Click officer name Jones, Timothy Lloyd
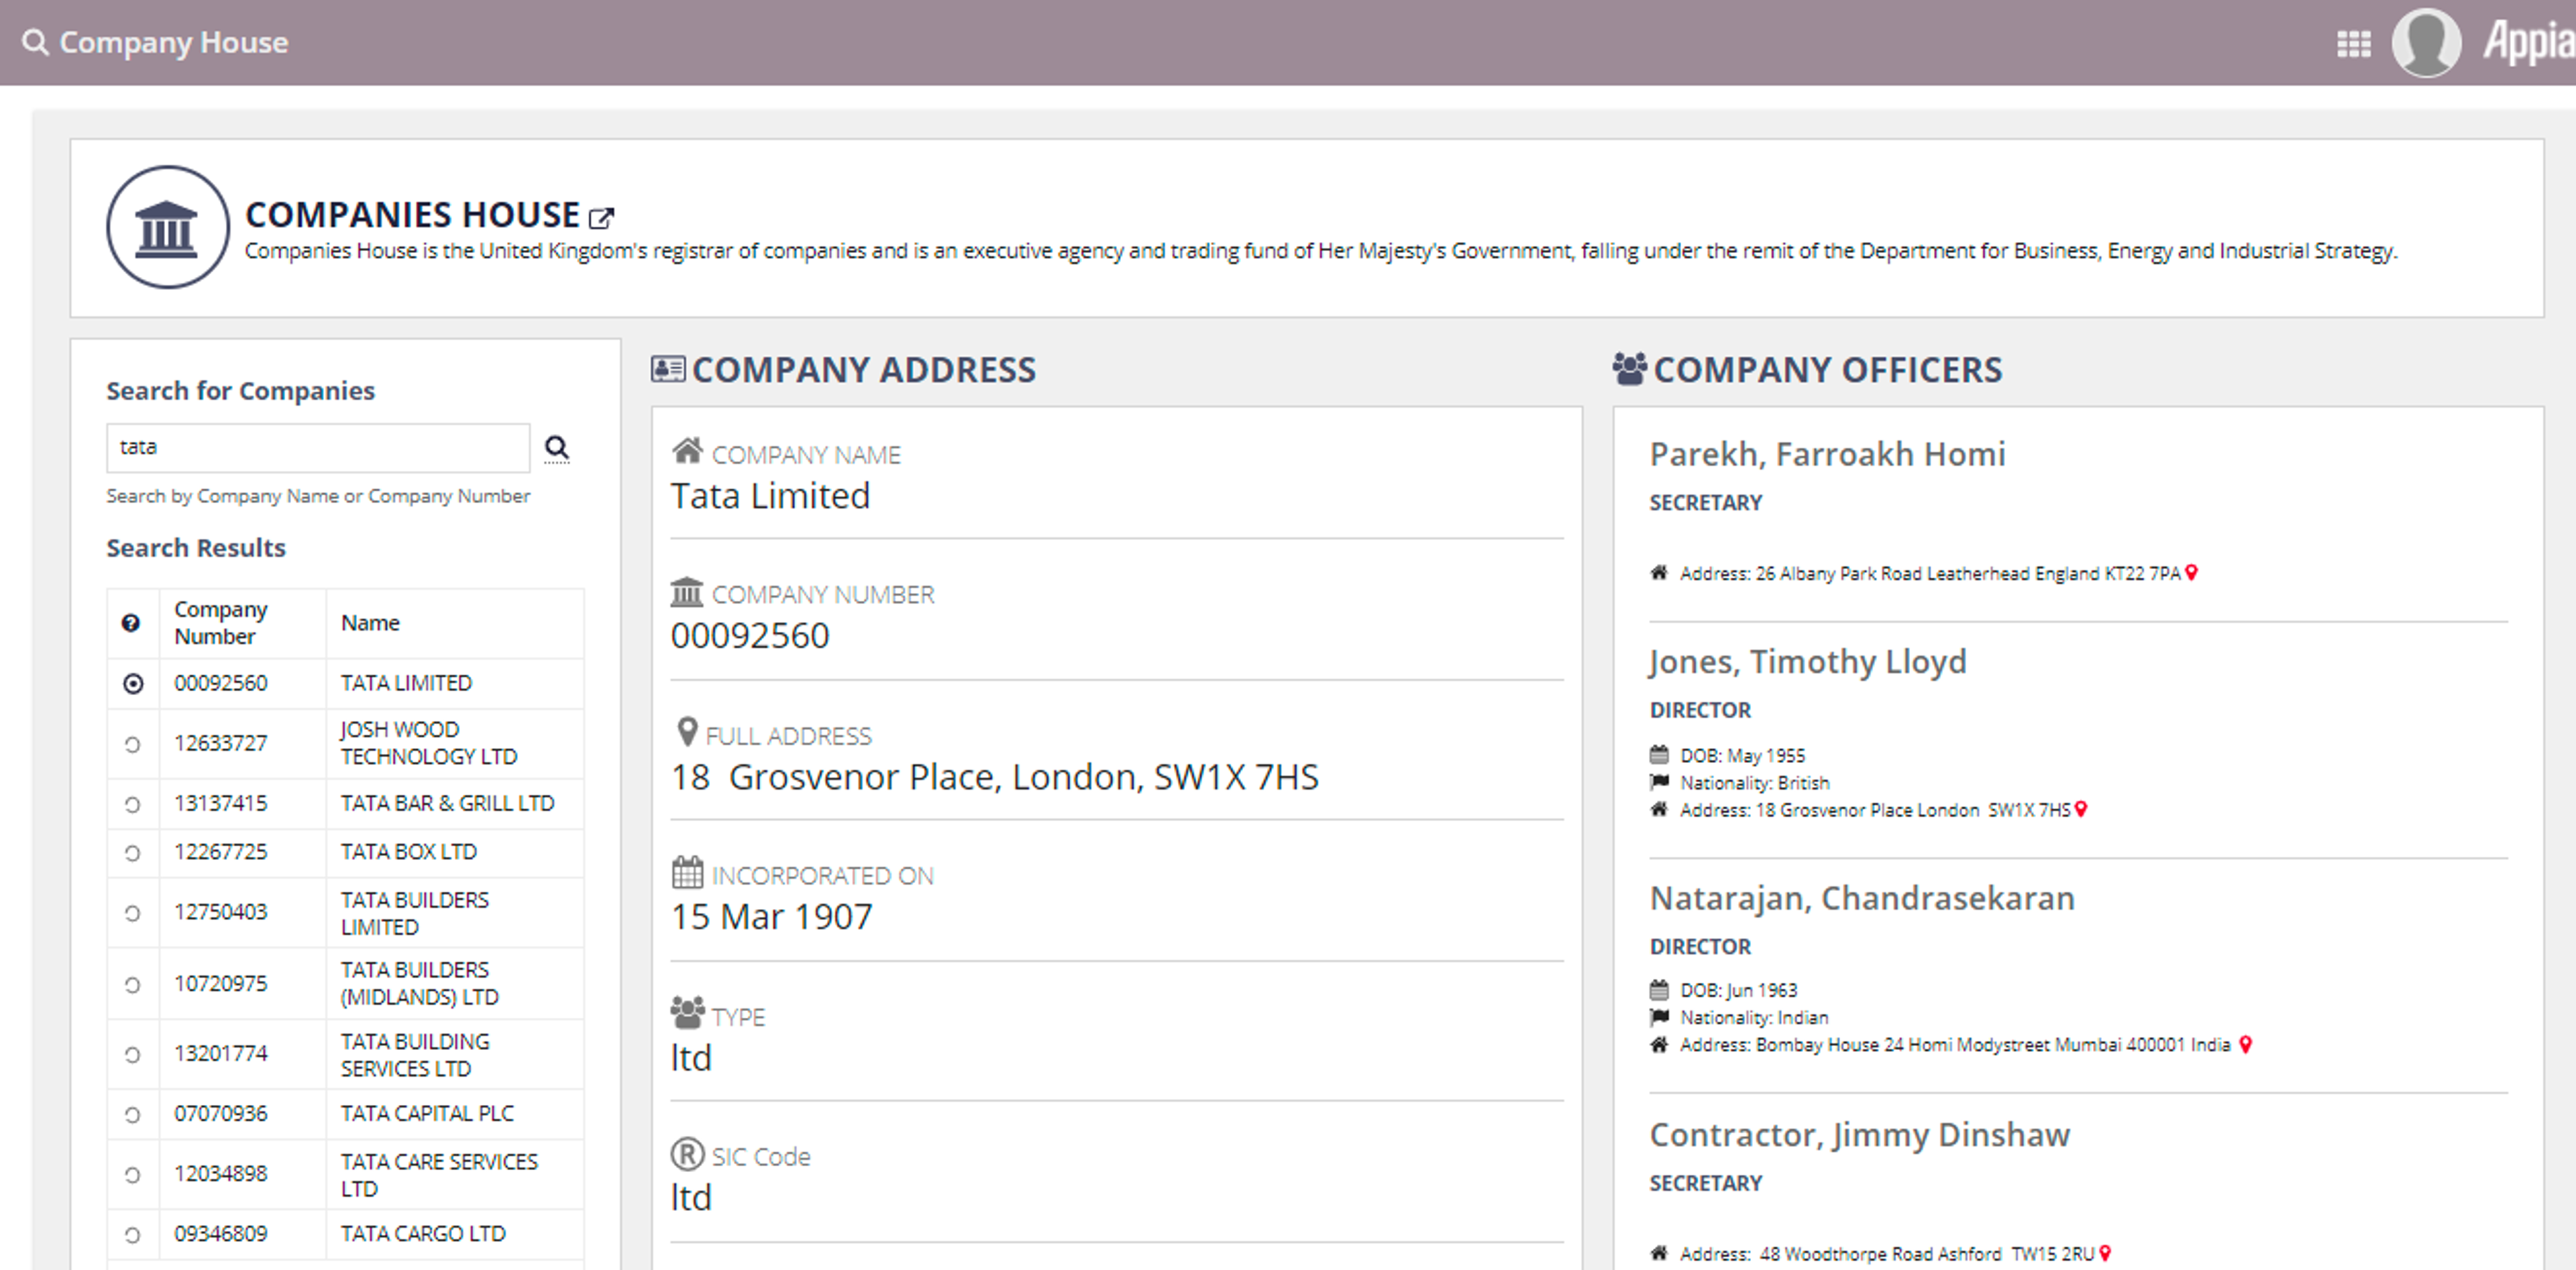Viewport: 2576px width, 1270px height. (x=1808, y=662)
